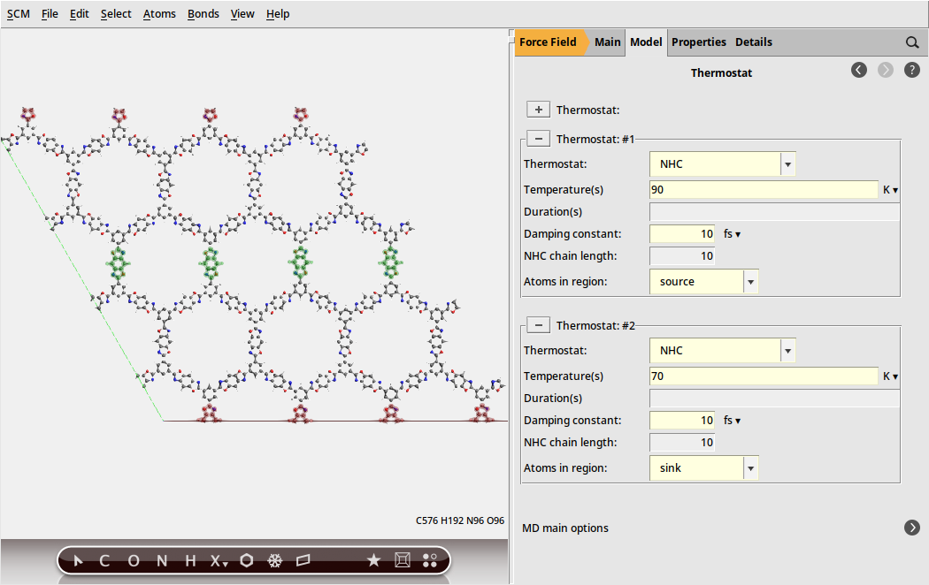
Task: Choose the Oxygen atom tool
Action: point(133,560)
